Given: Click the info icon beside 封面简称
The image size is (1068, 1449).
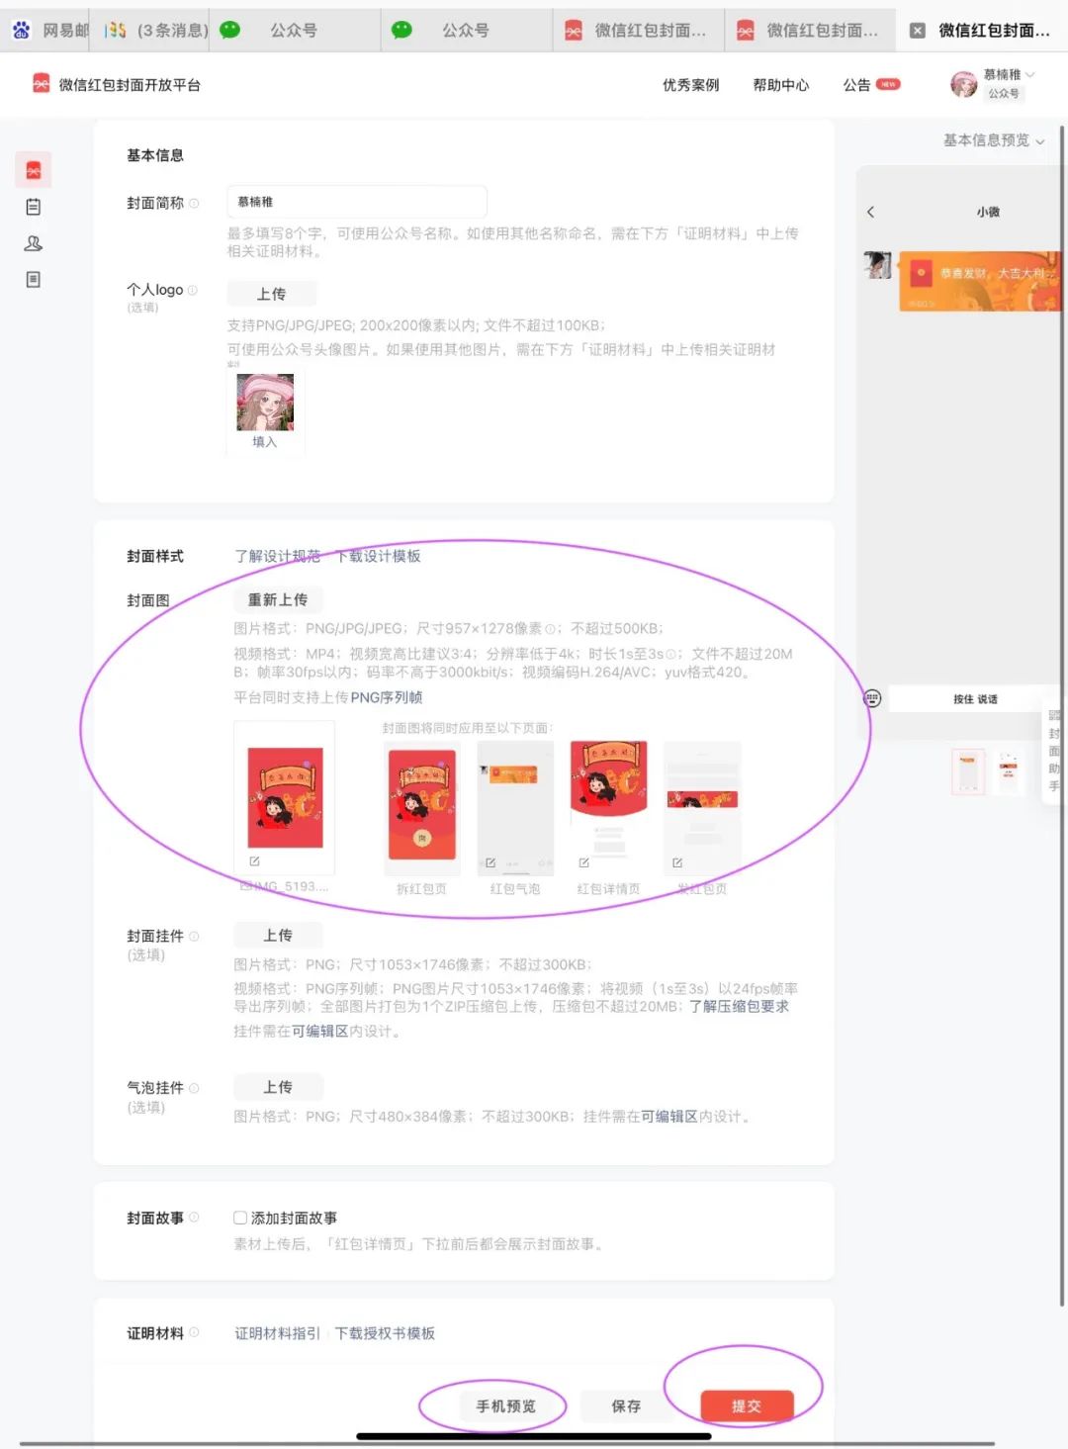Looking at the screenshot, I should (194, 203).
